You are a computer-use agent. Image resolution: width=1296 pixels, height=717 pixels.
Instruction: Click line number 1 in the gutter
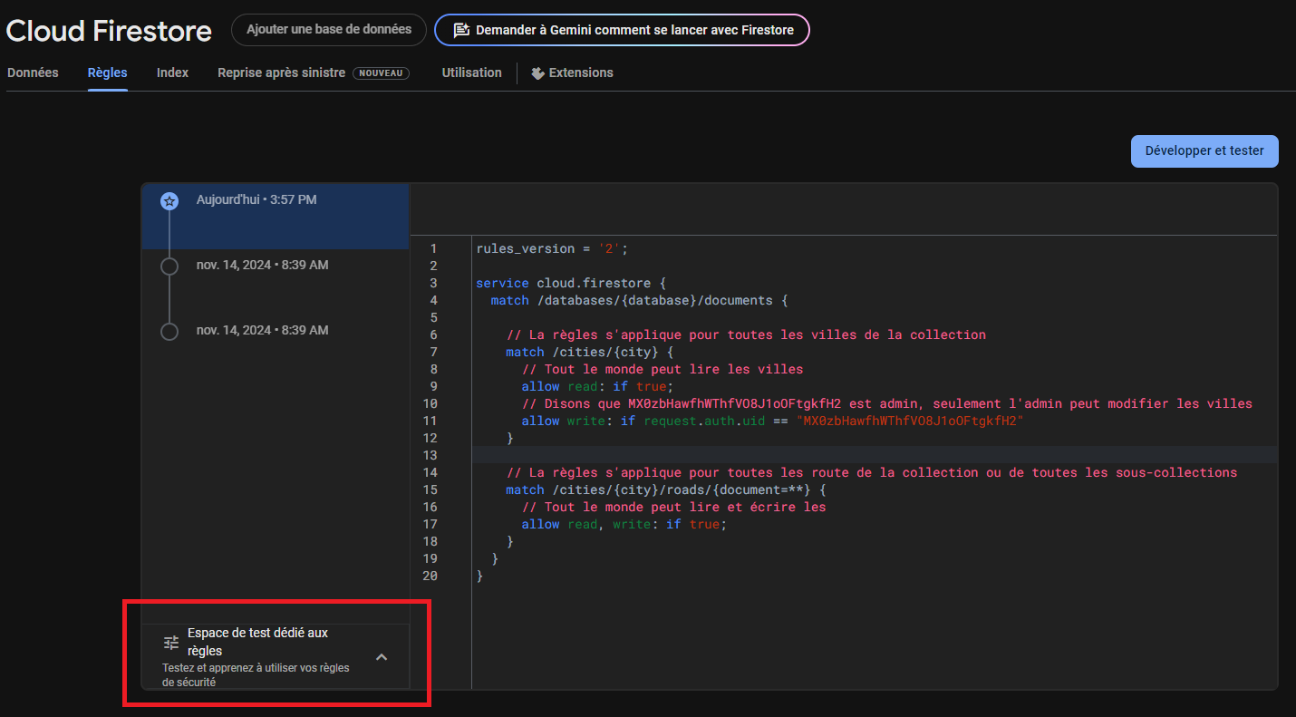(433, 248)
